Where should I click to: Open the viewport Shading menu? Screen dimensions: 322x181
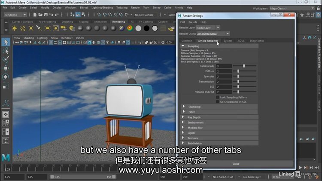pos(28,38)
